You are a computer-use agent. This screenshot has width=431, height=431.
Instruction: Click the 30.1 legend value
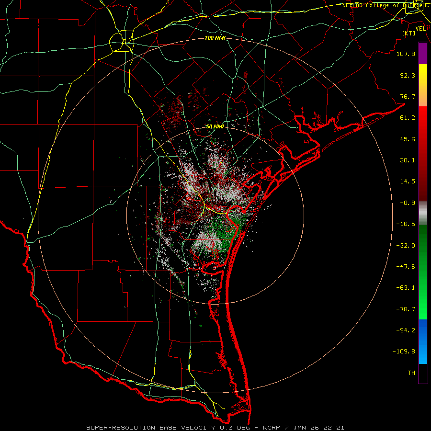(408, 160)
